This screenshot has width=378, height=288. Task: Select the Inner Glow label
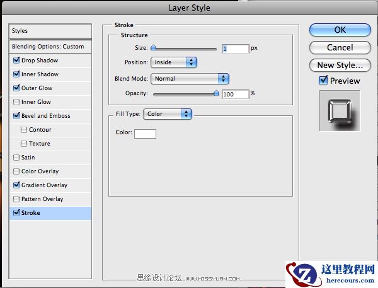[x=36, y=102]
